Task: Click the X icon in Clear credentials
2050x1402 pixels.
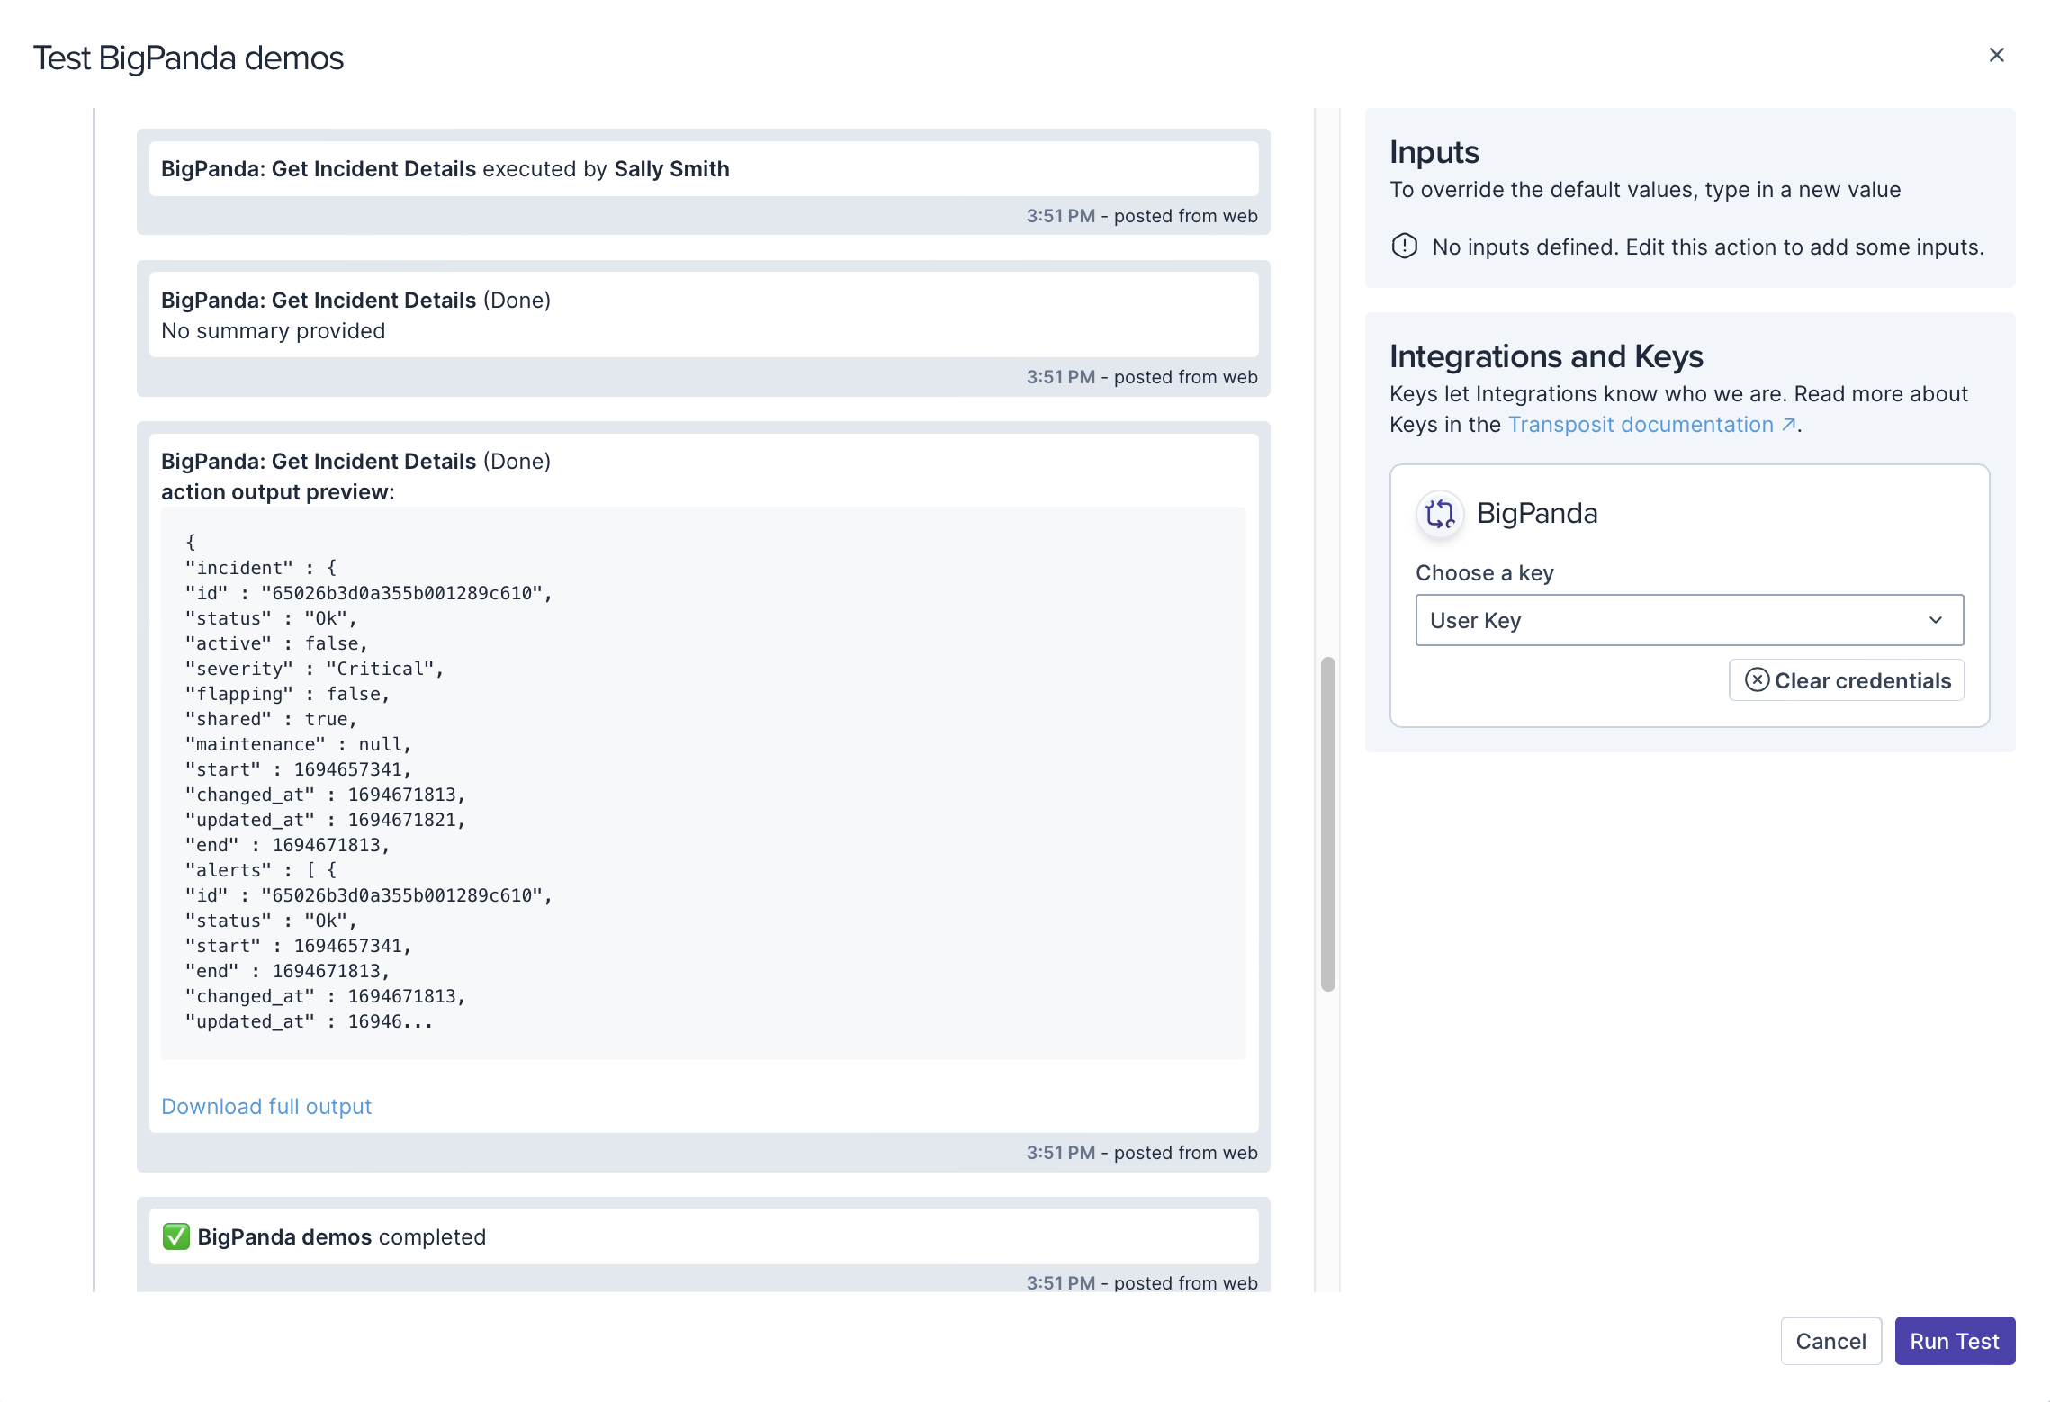Action: click(1757, 680)
